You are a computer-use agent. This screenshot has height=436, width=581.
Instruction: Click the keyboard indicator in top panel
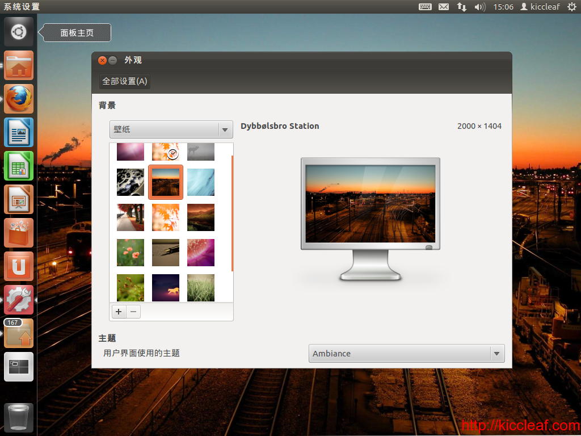coord(425,7)
